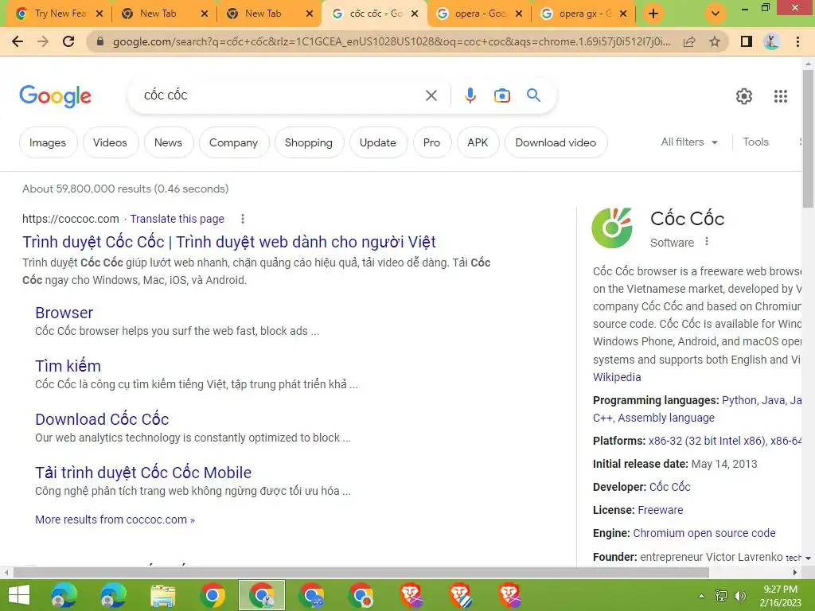Open the Tìm kiếm sitelink
This screenshot has width=815, height=611.
point(68,366)
